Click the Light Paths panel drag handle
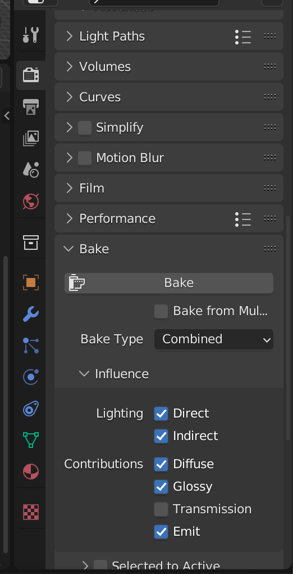This screenshot has width=293, height=574. [269, 36]
